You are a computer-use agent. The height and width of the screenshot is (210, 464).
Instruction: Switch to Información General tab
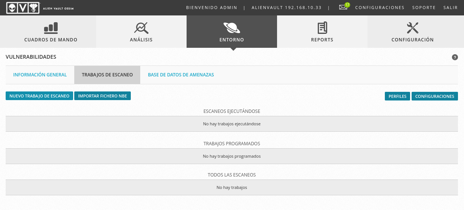point(40,75)
